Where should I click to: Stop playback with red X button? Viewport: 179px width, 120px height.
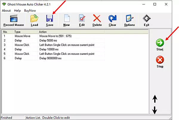160,60
